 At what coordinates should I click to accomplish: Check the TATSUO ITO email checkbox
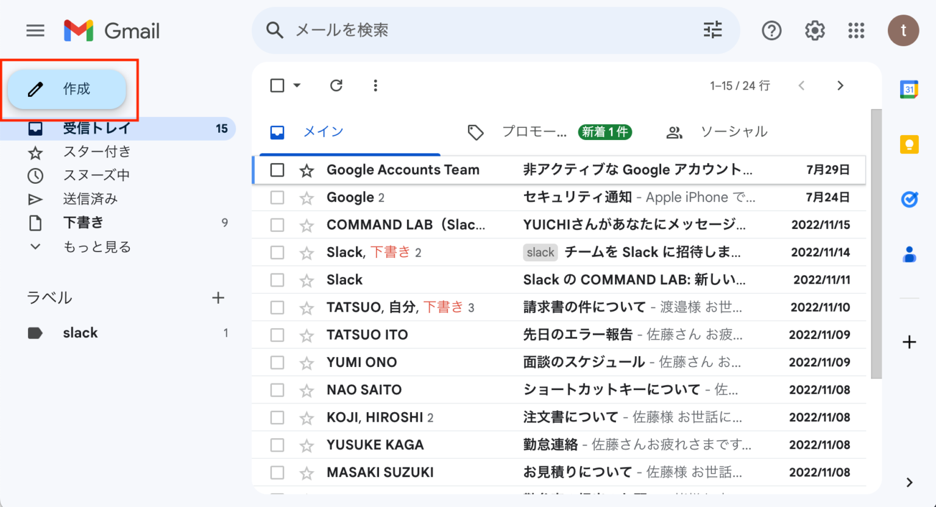(x=277, y=335)
